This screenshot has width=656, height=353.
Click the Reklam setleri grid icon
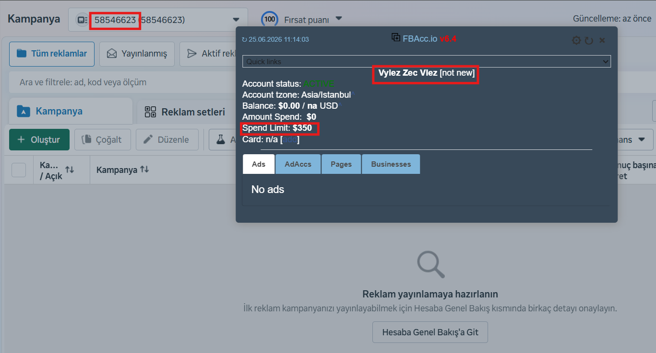(x=150, y=112)
